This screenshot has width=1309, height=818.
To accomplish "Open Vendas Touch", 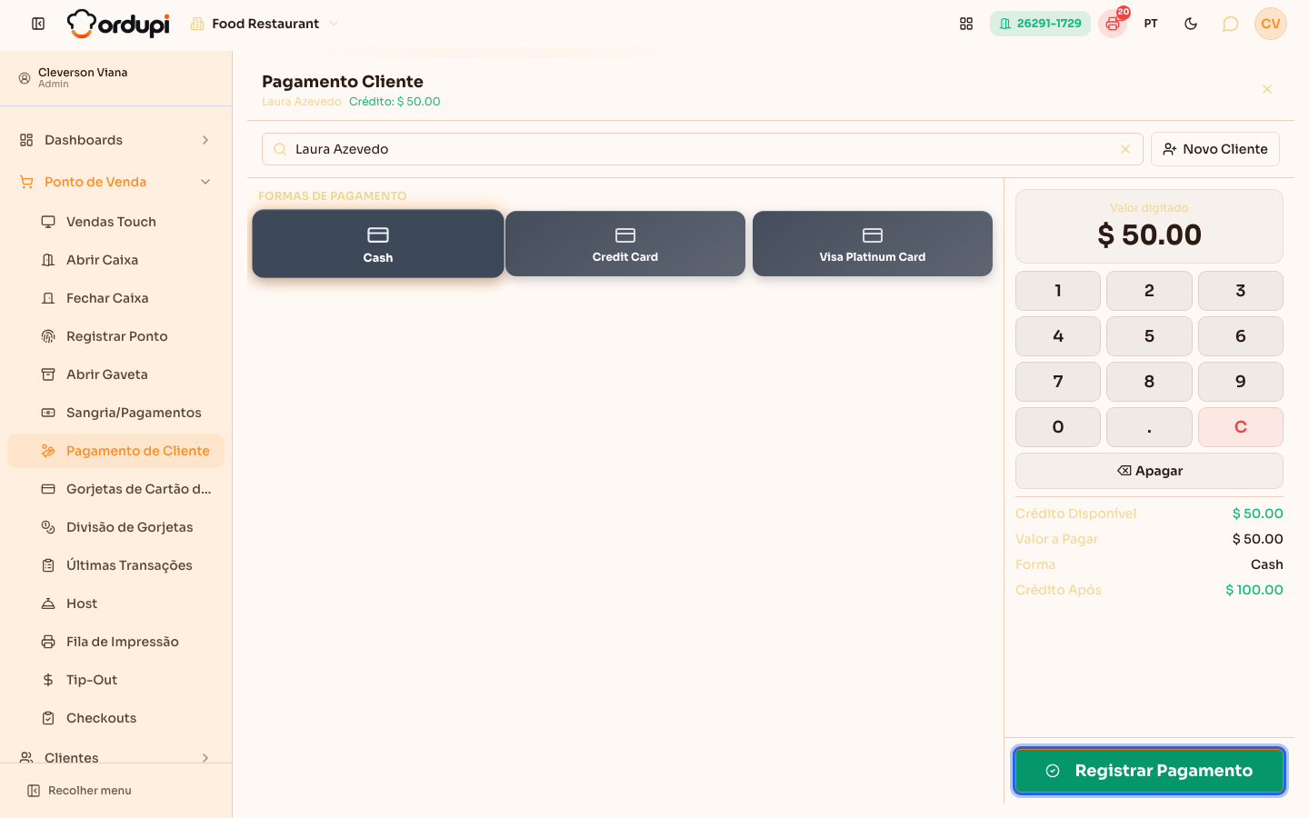I will (x=115, y=222).
